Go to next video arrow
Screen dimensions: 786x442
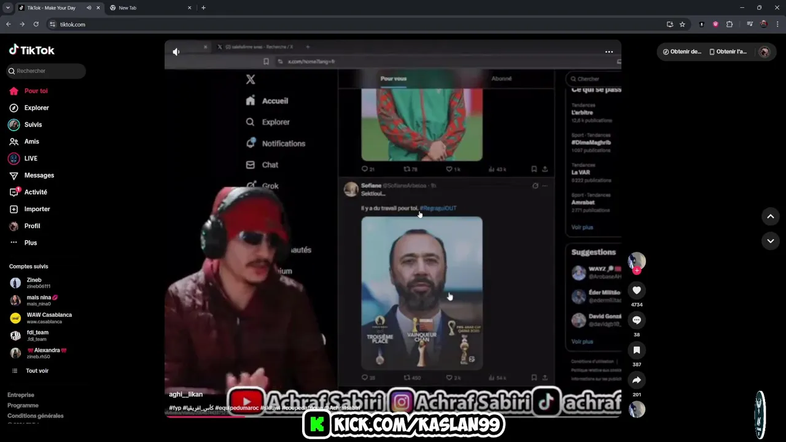[x=771, y=241]
